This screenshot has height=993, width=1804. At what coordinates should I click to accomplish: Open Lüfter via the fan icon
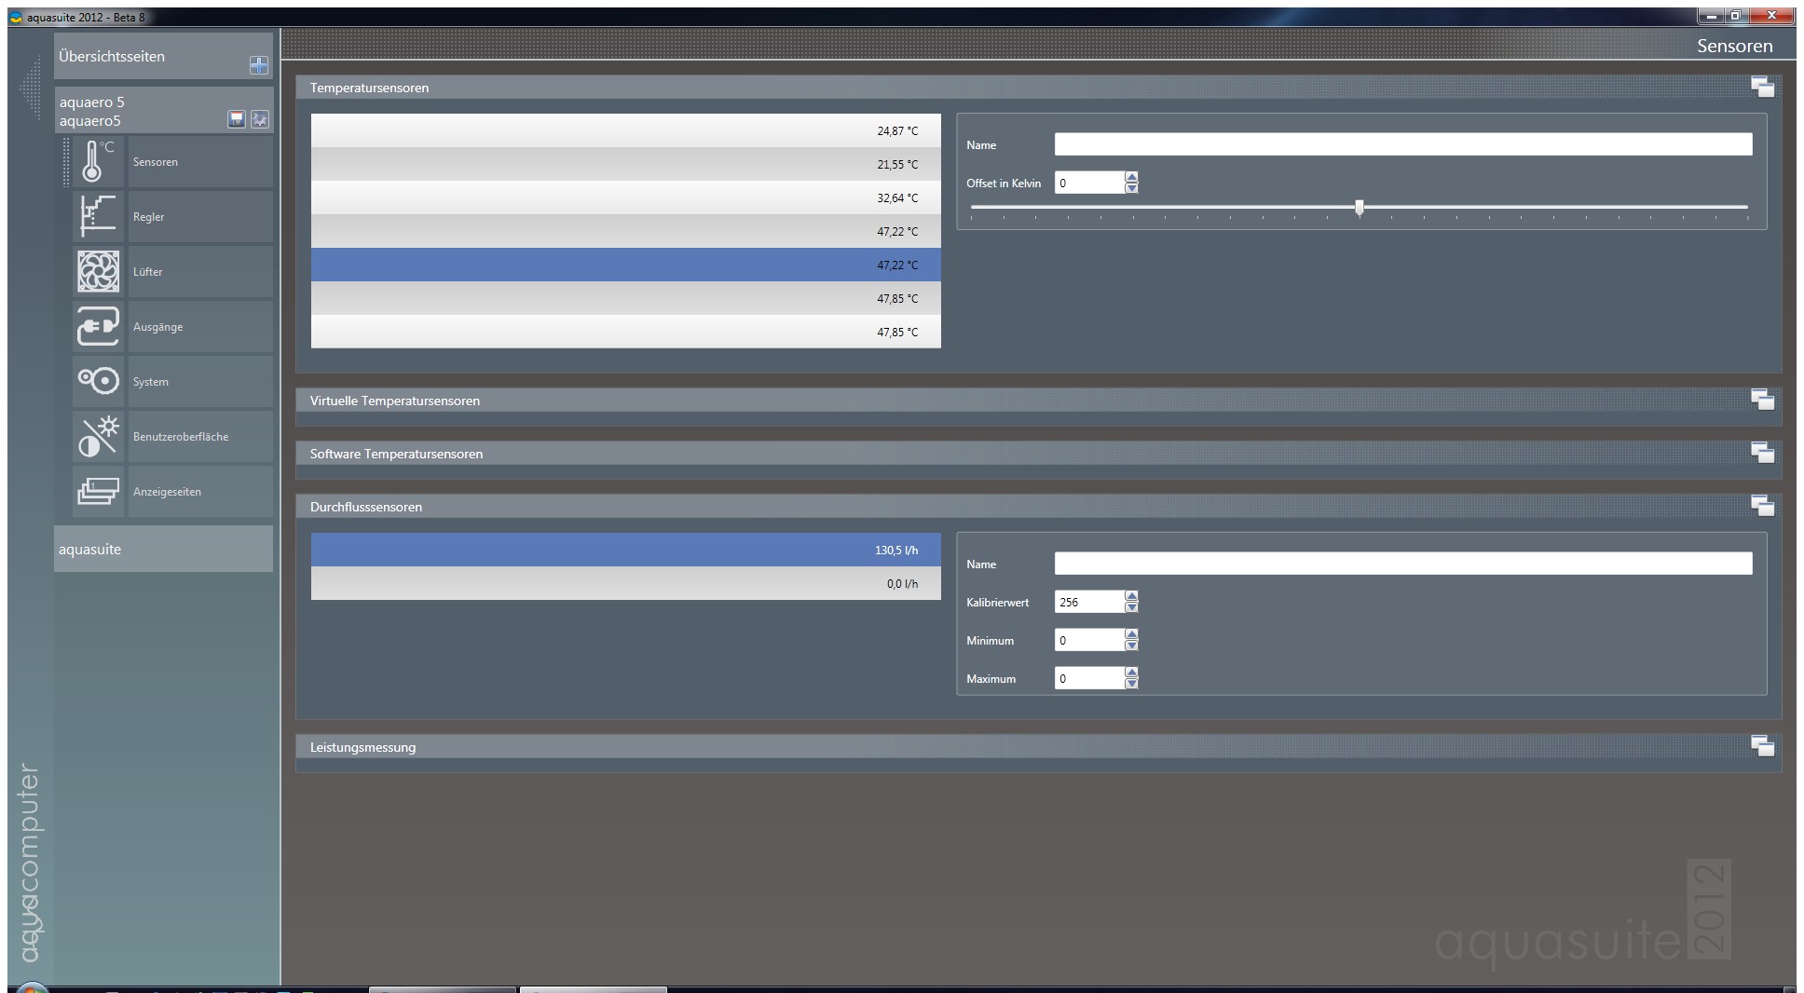click(98, 271)
